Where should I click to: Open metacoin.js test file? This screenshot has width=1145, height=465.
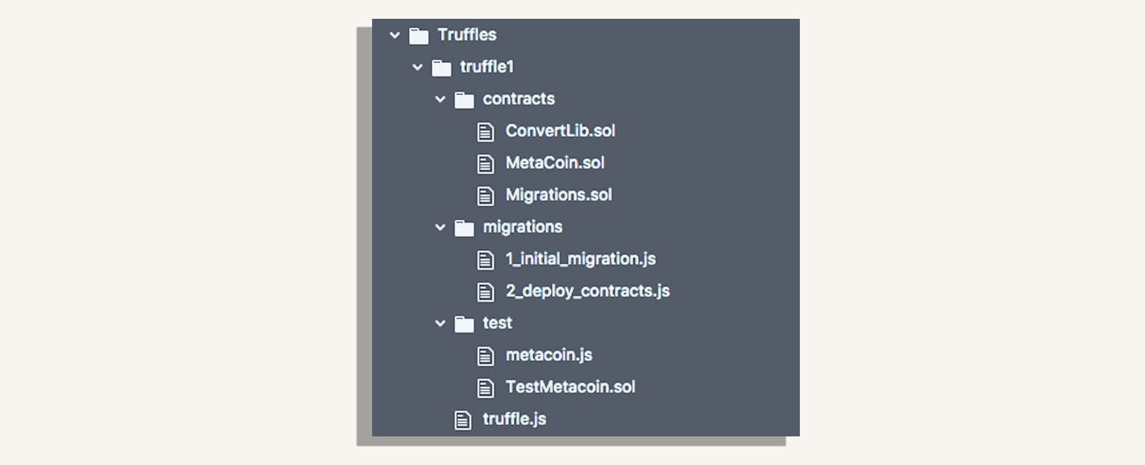549,355
